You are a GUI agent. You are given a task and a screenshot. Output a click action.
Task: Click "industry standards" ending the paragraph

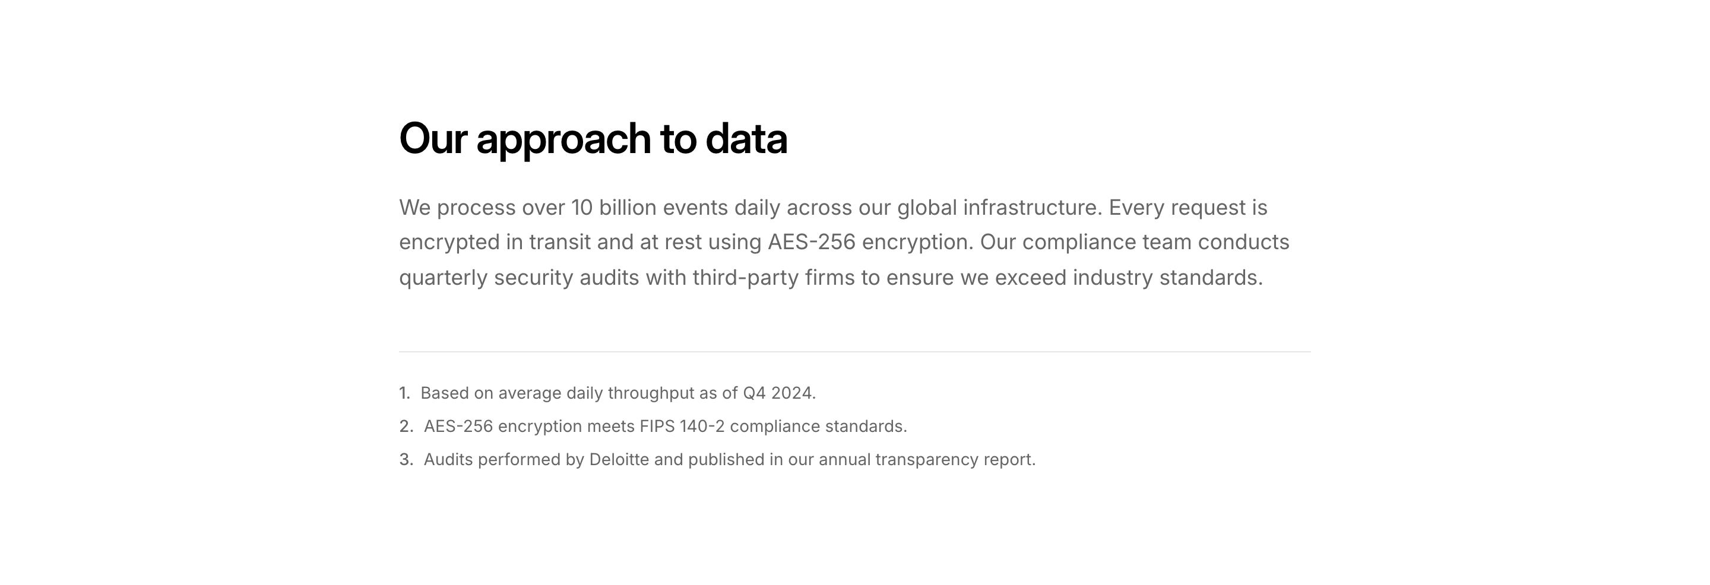coord(1167,277)
